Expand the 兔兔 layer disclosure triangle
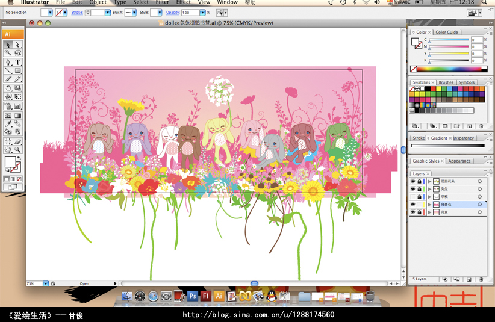This screenshot has height=322, width=495. [429, 189]
